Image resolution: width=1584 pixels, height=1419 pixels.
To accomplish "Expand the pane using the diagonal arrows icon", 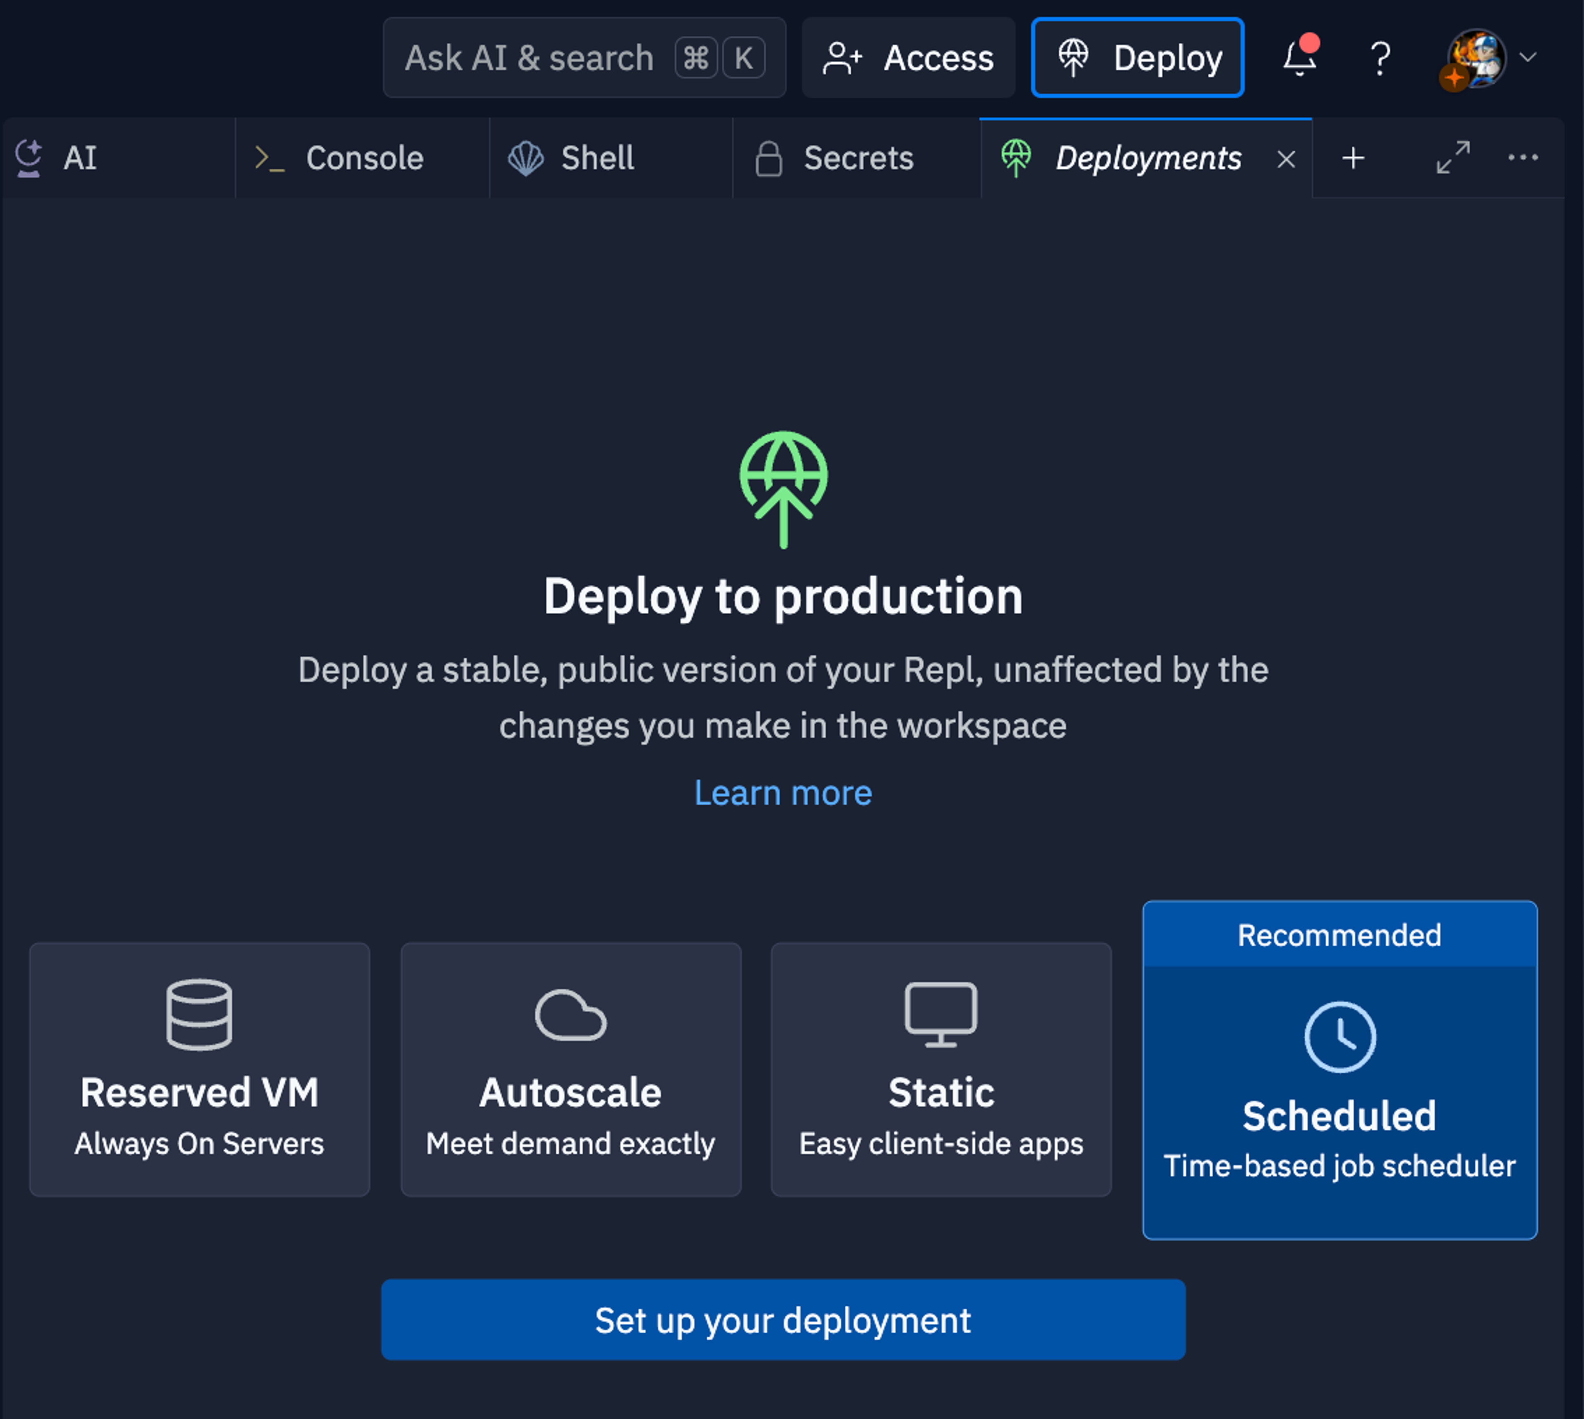I will pyautogui.click(x=1452, y=158).
